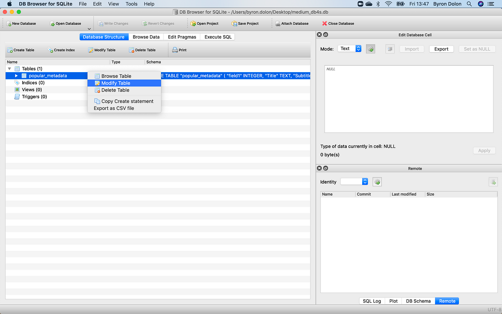Click the Write Changes toolbar item
Image resolution: width=502 pixels, height=314 pixels.
pos(113,24)
